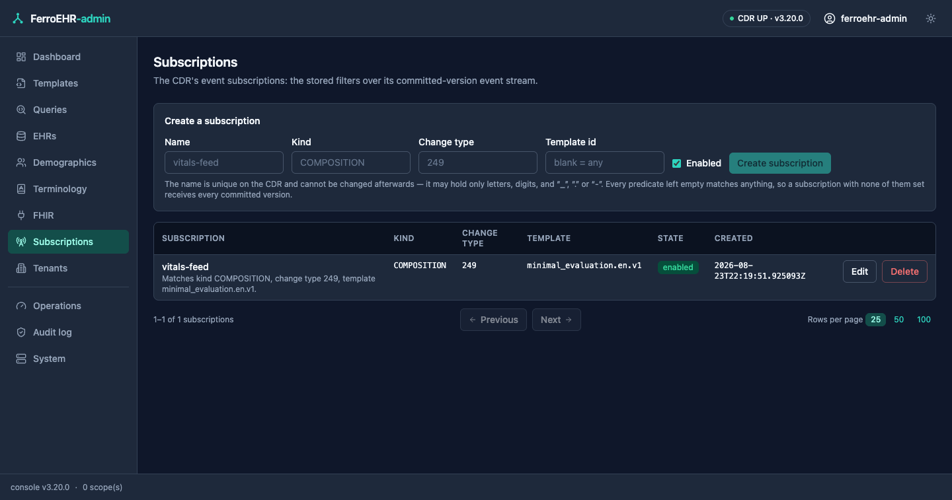Screen dimensions: 952x500
Task: Open the Audit log
Action: (x=68, y=332)
